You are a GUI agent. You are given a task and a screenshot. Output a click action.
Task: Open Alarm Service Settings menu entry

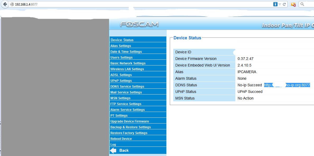click(127, 110)
